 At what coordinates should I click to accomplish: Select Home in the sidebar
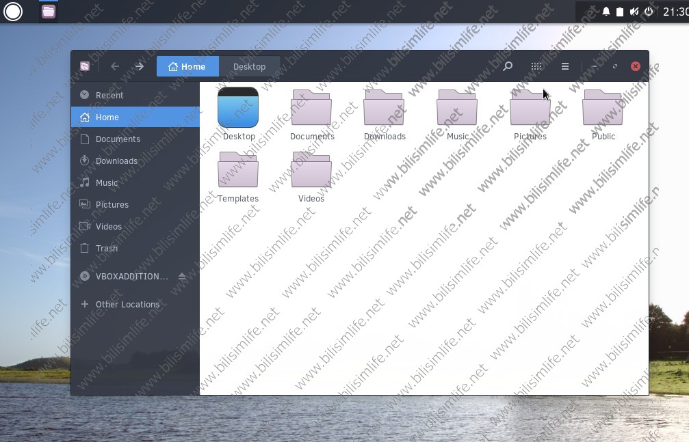click(135, 118)
